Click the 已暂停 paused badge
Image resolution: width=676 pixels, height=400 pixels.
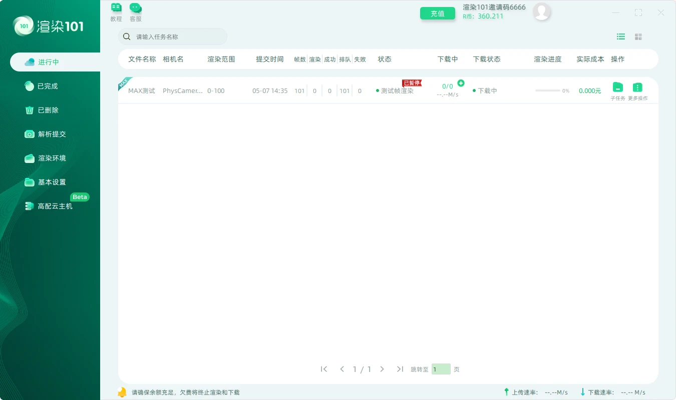(x=412, y=83)
